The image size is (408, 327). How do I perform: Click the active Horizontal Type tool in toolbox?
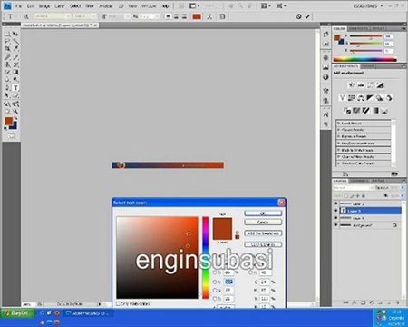coord(15,88)
